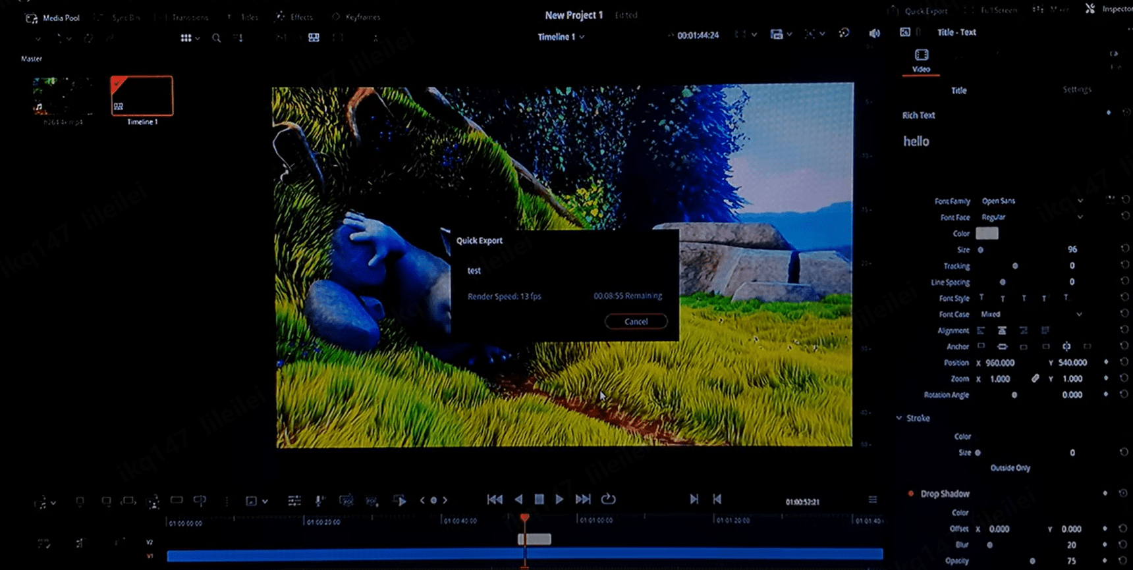Click the Rotation Angle slider handle
Viewport: 1133px width, 570px height.
click(1014, 395)
